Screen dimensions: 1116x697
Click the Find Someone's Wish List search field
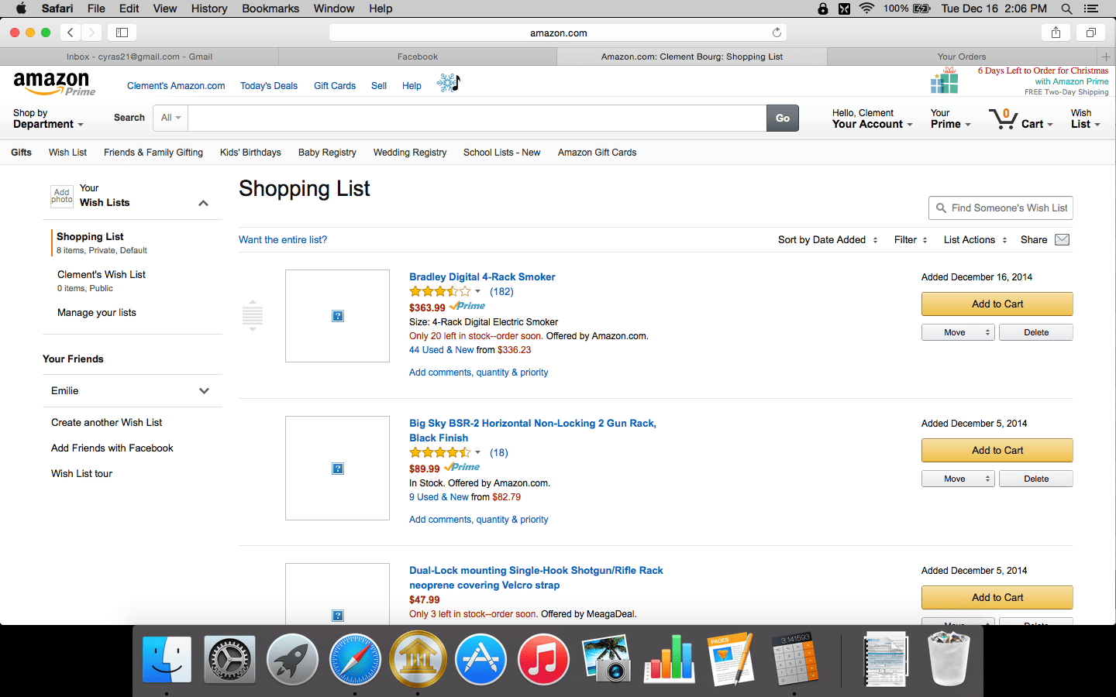click(1001, 208)
